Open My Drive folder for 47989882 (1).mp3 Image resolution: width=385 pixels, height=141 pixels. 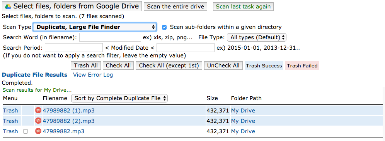tap(243, 111)
